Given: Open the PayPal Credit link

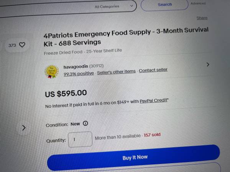Looking at the screenshot, I should pyautogui.click(x=153, y=101).
